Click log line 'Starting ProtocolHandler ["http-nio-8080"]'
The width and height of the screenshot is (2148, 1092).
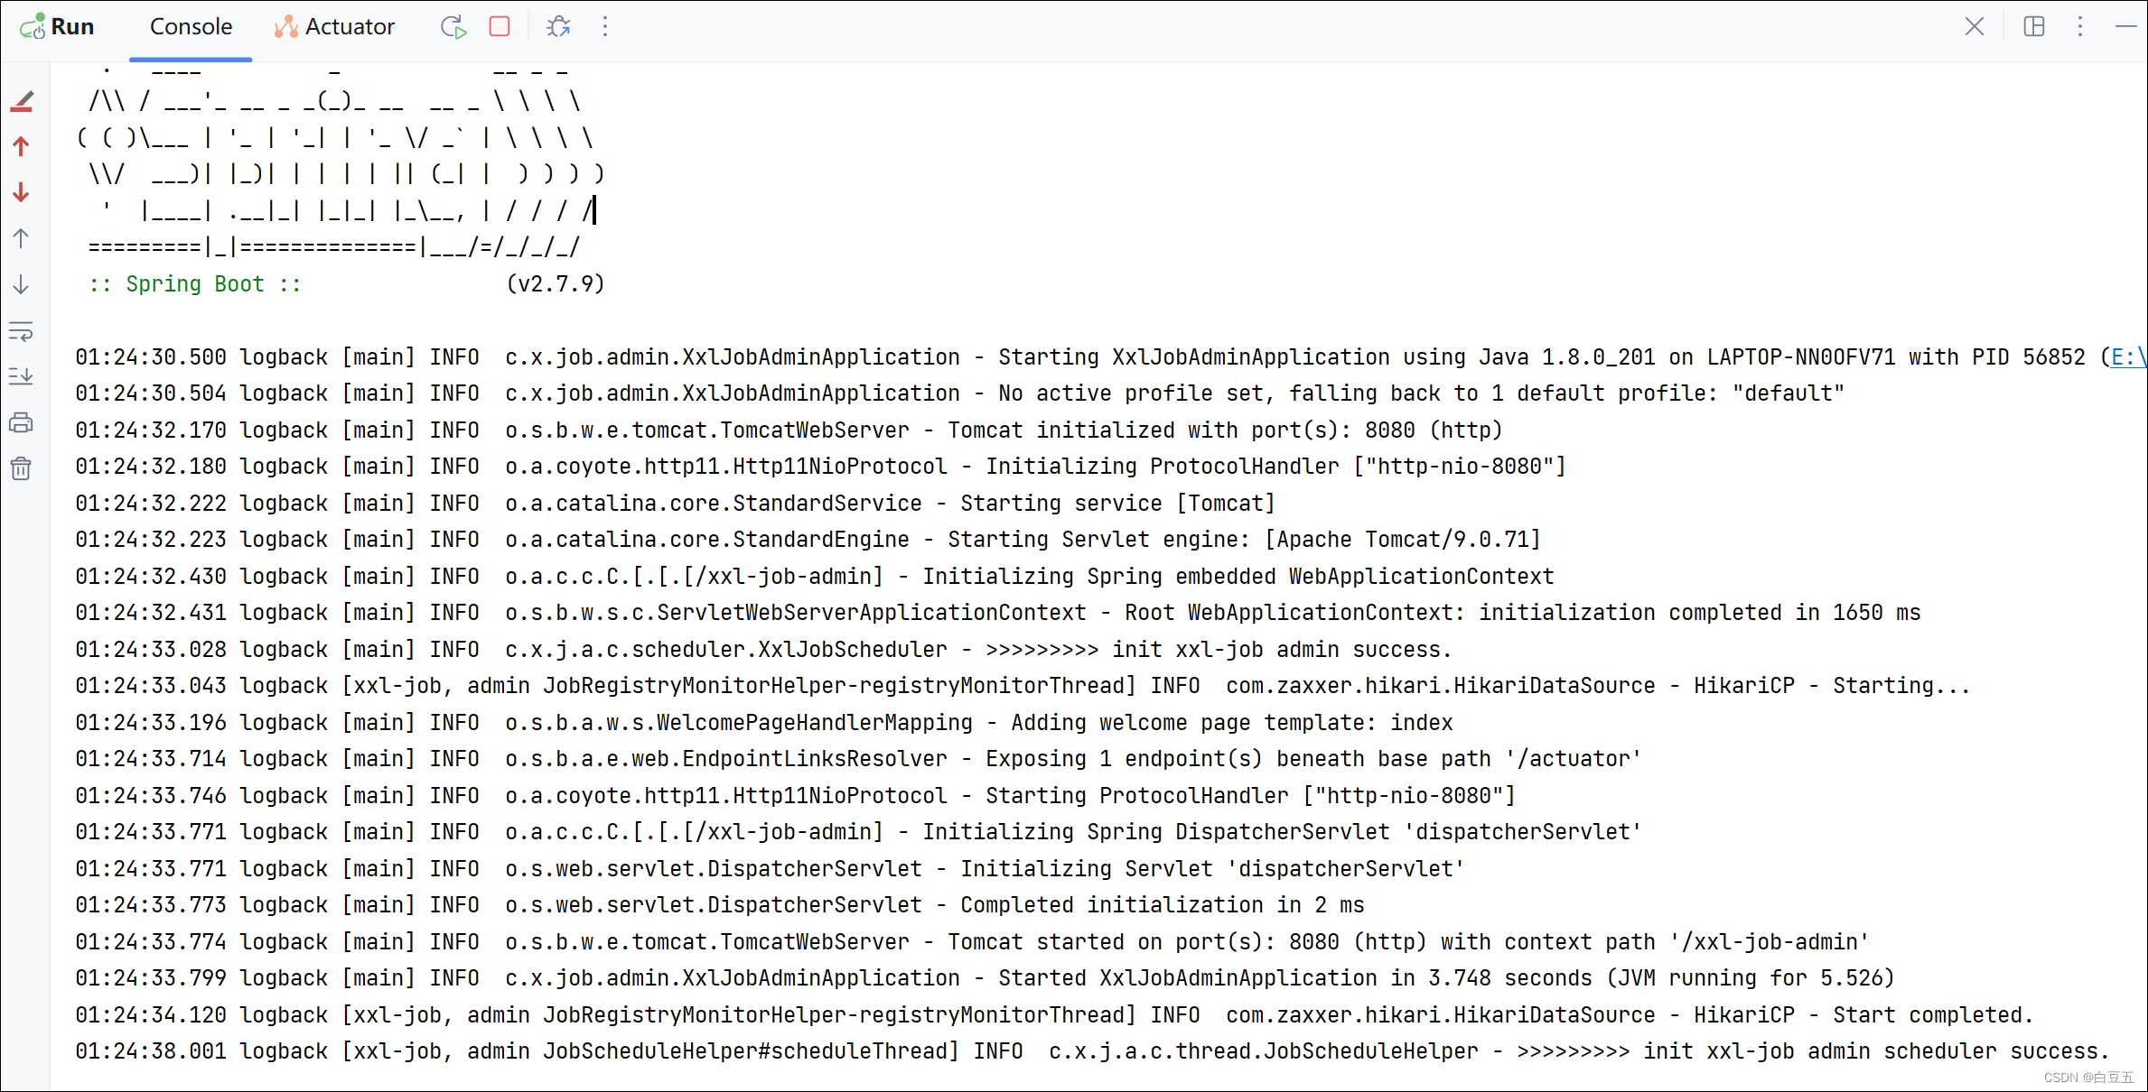(x=795, y=796)
